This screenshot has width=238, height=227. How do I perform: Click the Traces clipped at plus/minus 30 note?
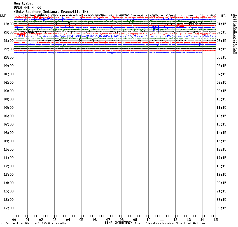(x=170, y=223)
